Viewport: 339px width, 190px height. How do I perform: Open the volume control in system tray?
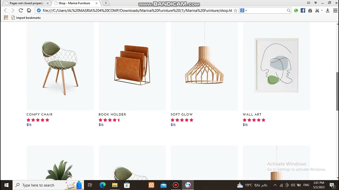293,185
